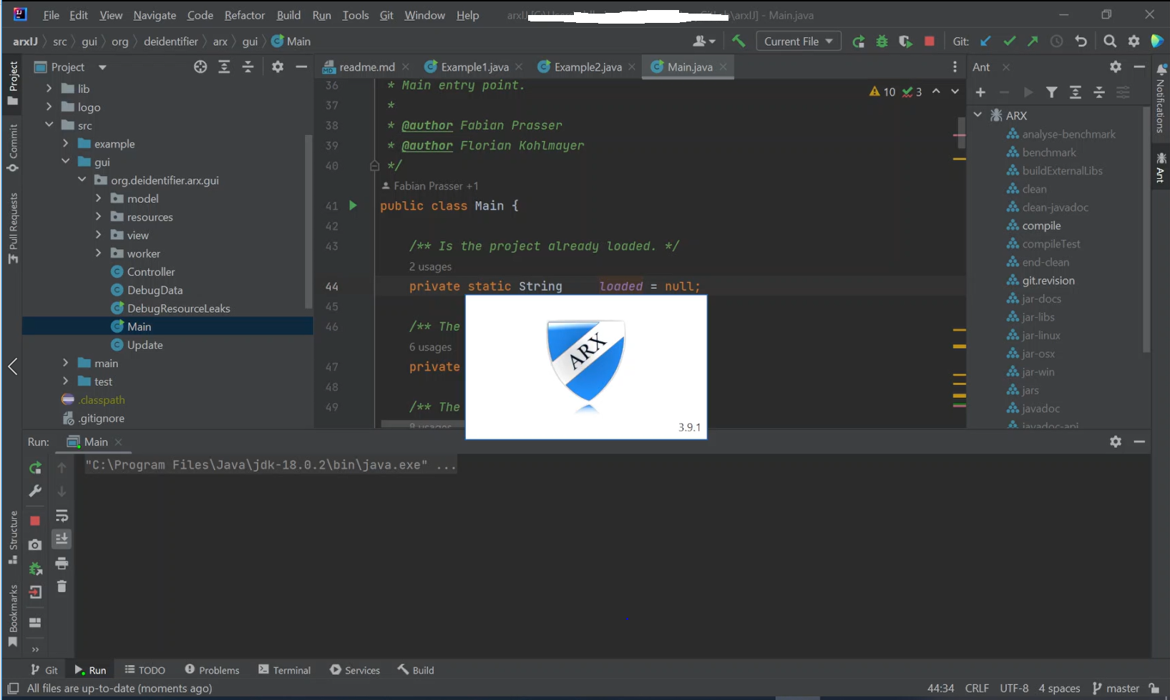Switch to the Example1.java tab

coord(474,67)
